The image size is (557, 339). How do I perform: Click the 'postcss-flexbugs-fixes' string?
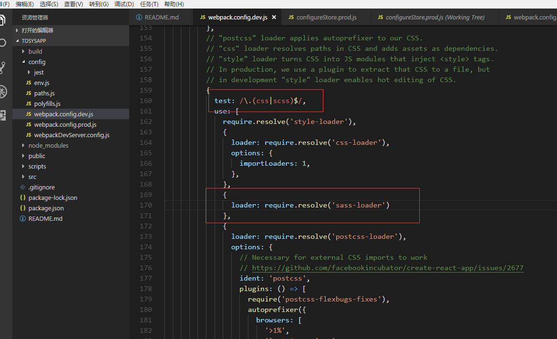(332, 300)
